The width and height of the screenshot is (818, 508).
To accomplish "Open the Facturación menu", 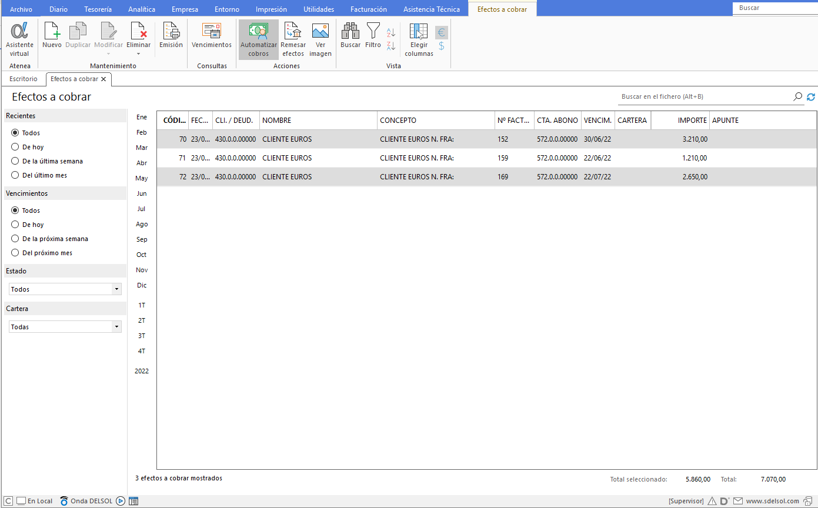I will [x=369, y=9].
